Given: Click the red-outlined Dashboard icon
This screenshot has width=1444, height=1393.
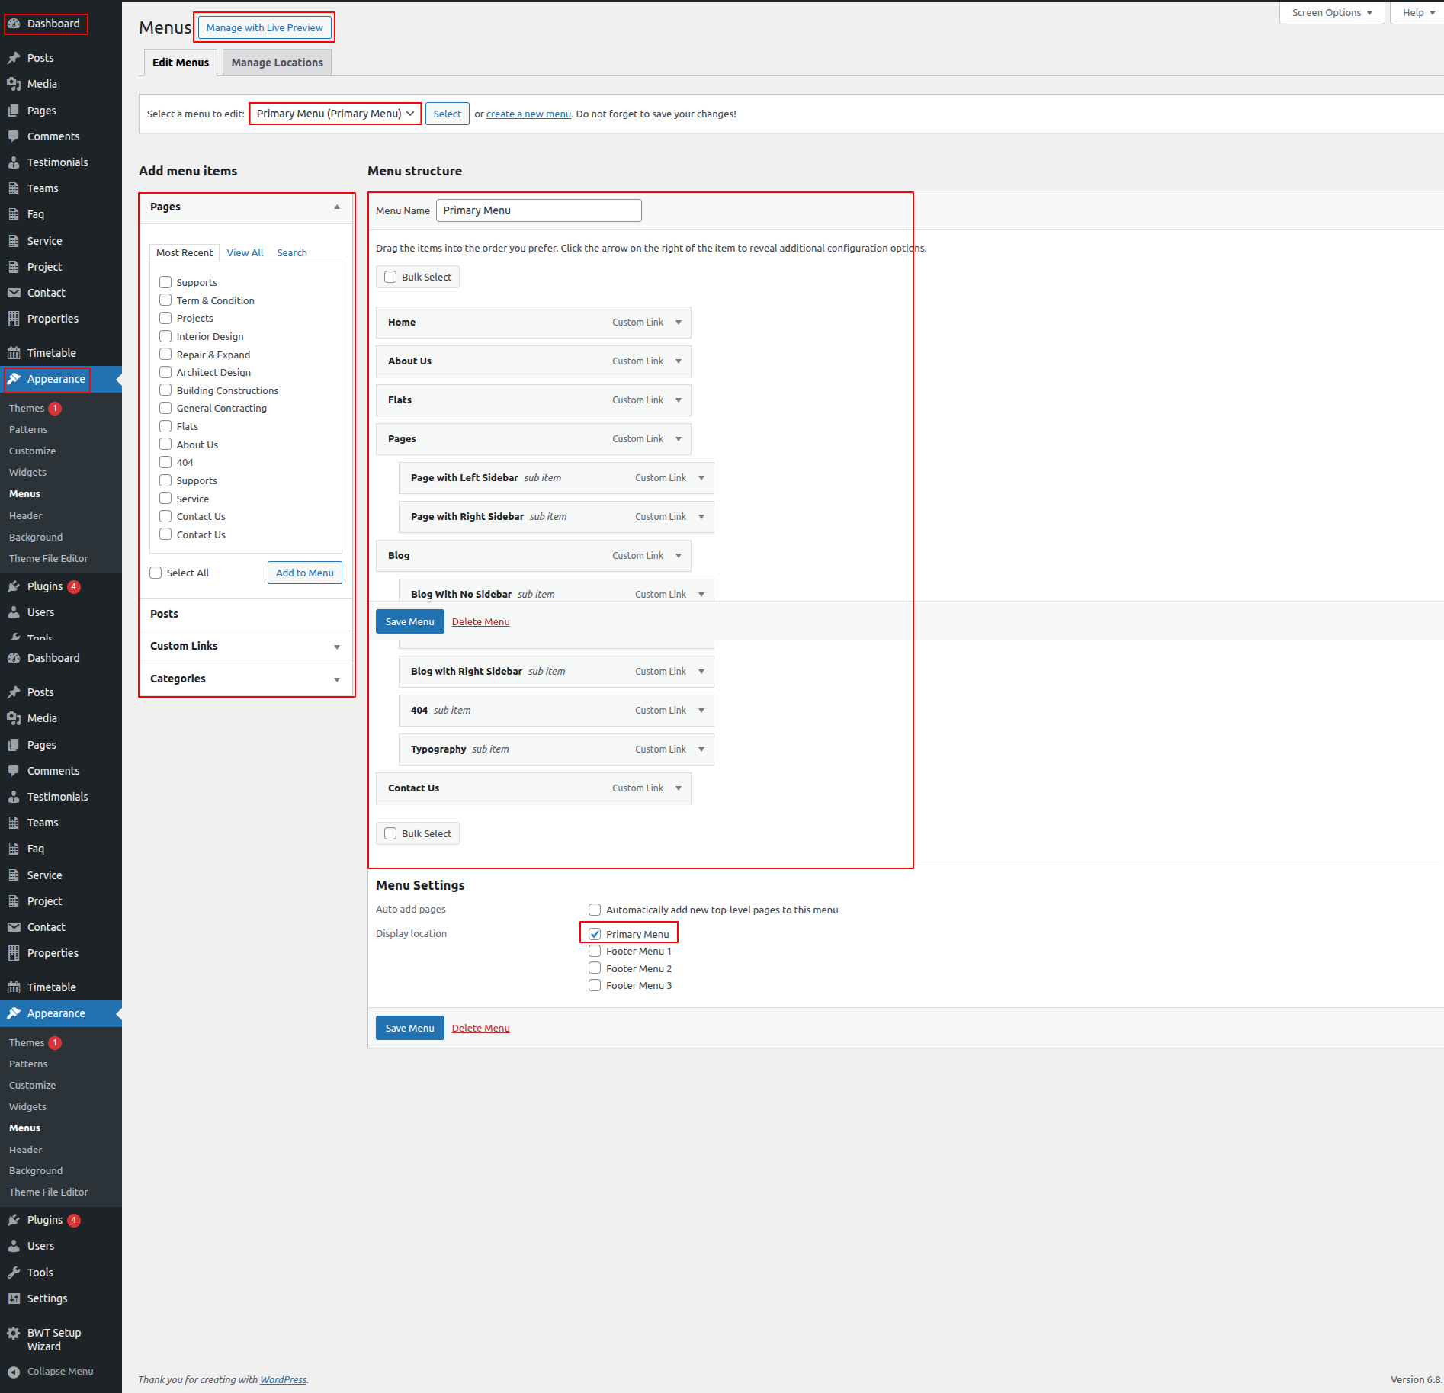Looking at the screenshot, I should click(14, 24).
